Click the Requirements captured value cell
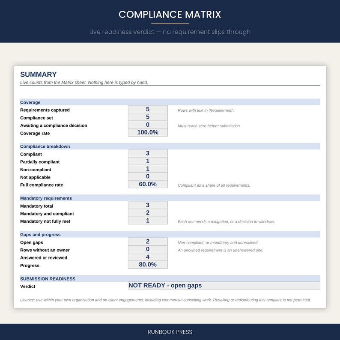Screen dimensions: 340x340 coord(148,109)
